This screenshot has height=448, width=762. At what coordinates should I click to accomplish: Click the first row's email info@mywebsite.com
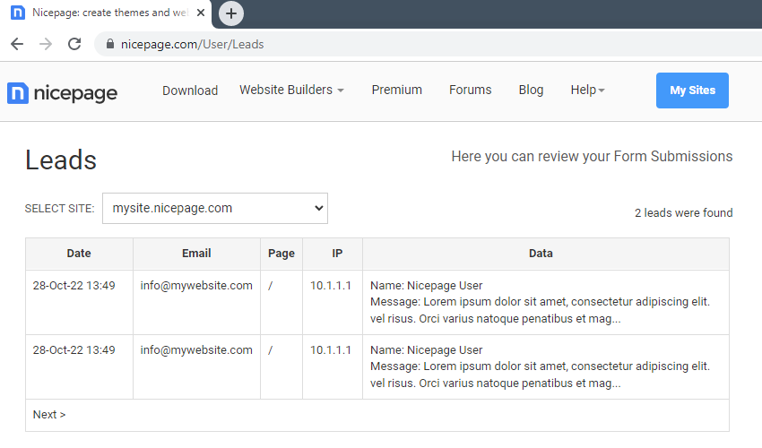pos(196,286)
